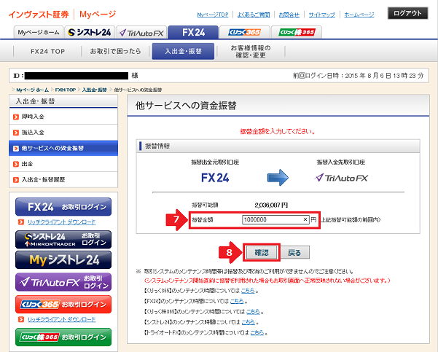Switch to the TriAuto FX tab
The width and height of the screenshot is (438, 352).
[x=141, y=33]
